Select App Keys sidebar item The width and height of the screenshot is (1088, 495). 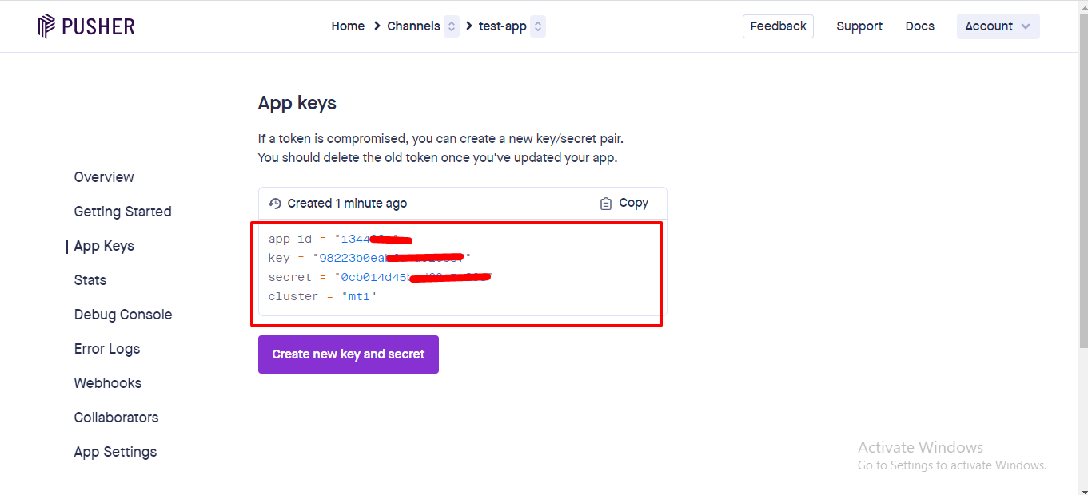[x=104, y=246]
